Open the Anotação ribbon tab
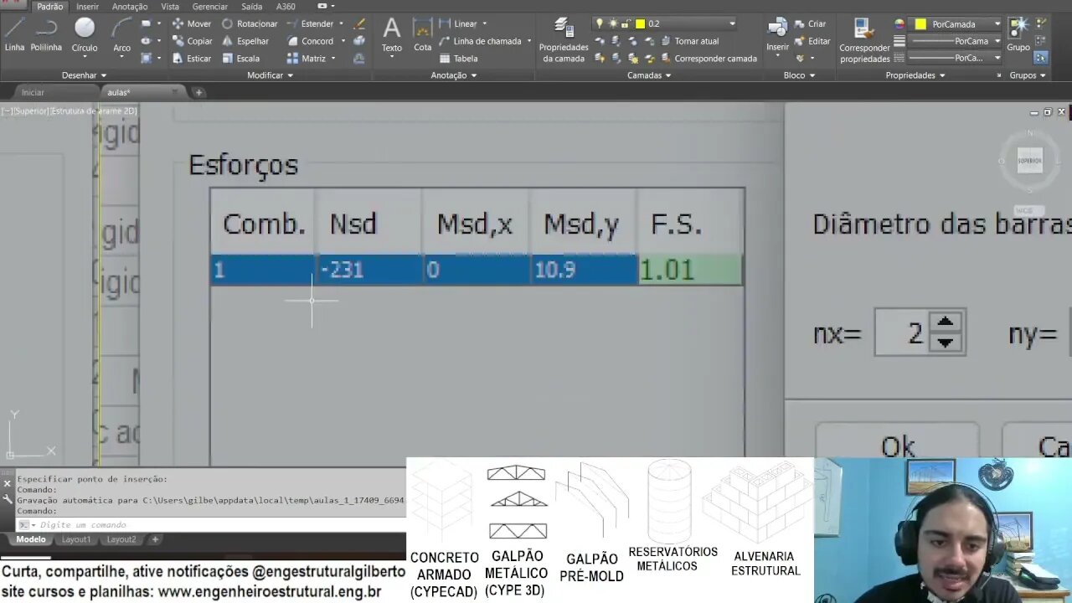 tap(130, 7)
